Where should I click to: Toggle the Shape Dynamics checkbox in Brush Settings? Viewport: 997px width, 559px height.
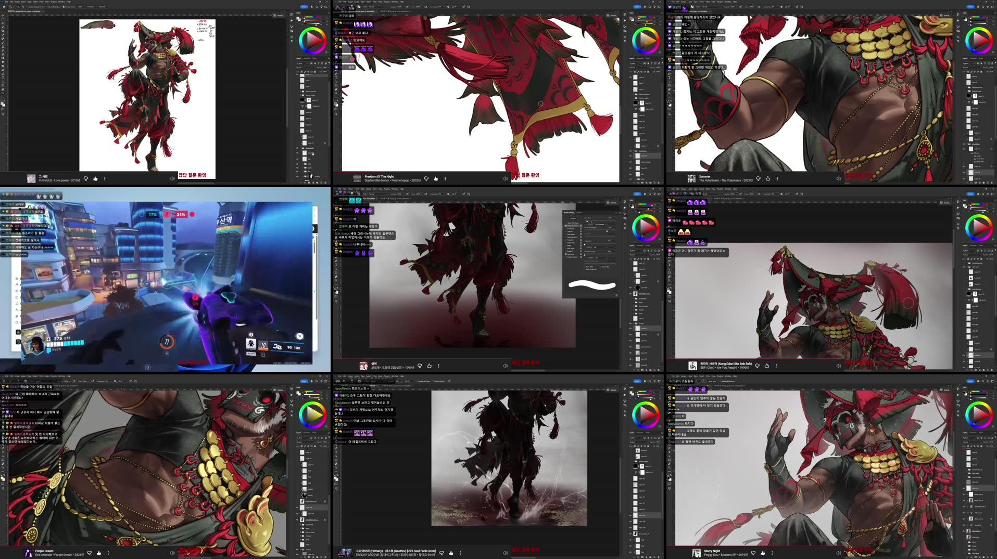(566, 226)
